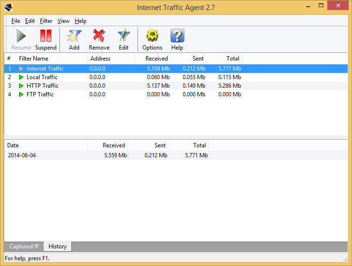This screenshot has width=352, height=266.
Task: Select the 2014-06-04 history entry
Action: tap(176, 155)
